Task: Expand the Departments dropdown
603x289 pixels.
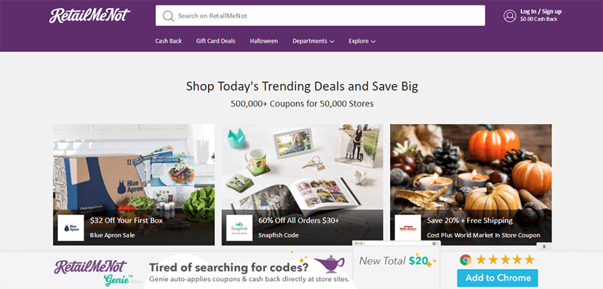Action: 313,41
